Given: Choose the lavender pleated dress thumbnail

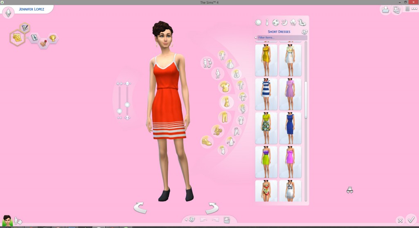Looking at the screenshot, I should click(x=290, y=94).
